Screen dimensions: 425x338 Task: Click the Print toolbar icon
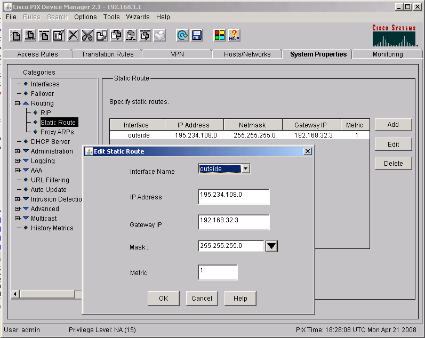[159, 35]
